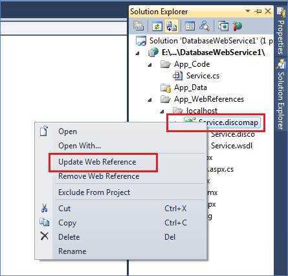This screenshot has width=288, height=276.
Task: Toggle auto-hide pin of Solution Explorer
Action: tap(258, 11)
